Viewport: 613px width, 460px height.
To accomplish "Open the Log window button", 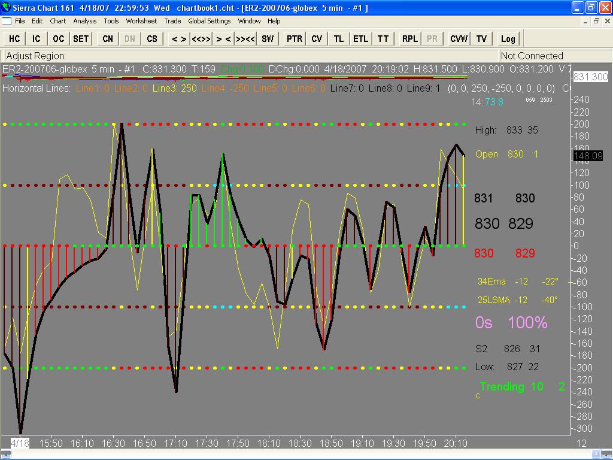I will tap(508, 39).
